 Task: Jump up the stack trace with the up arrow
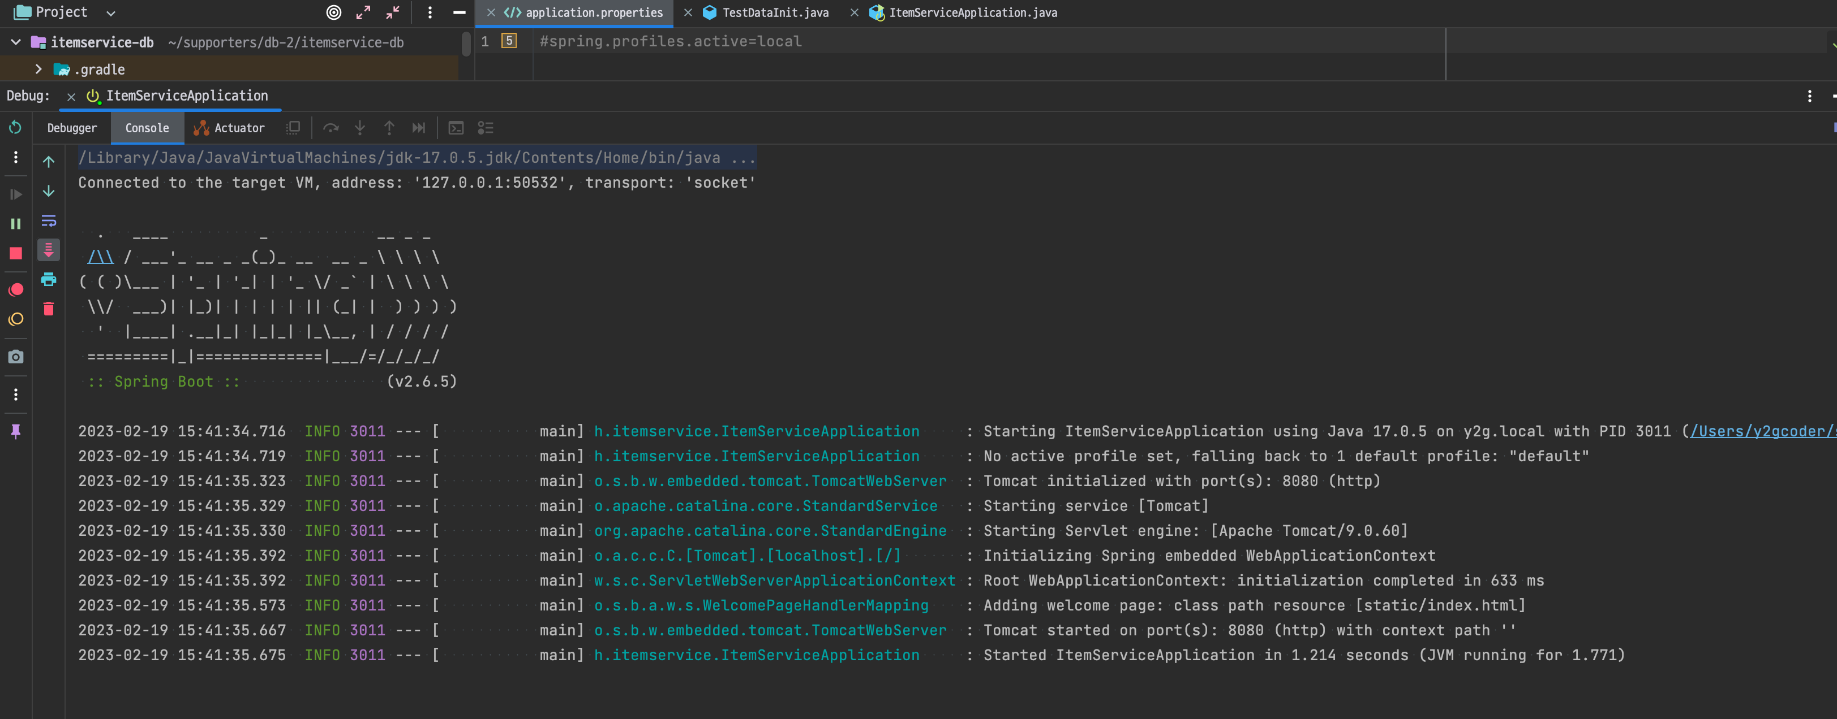click(x=49, y=162)
